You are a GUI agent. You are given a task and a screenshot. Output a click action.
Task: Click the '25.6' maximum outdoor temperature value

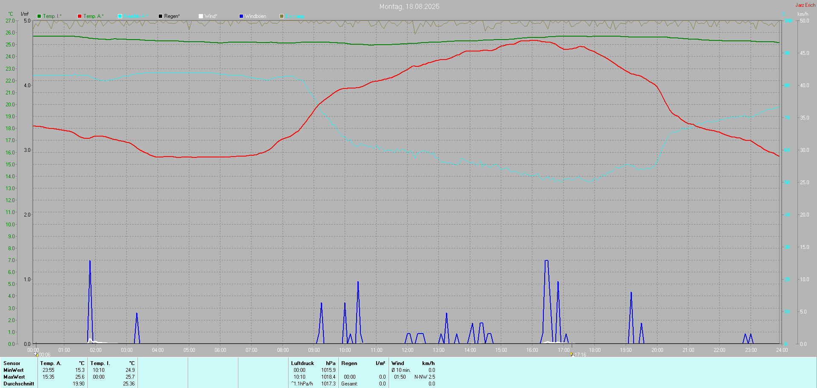[80, 377]
